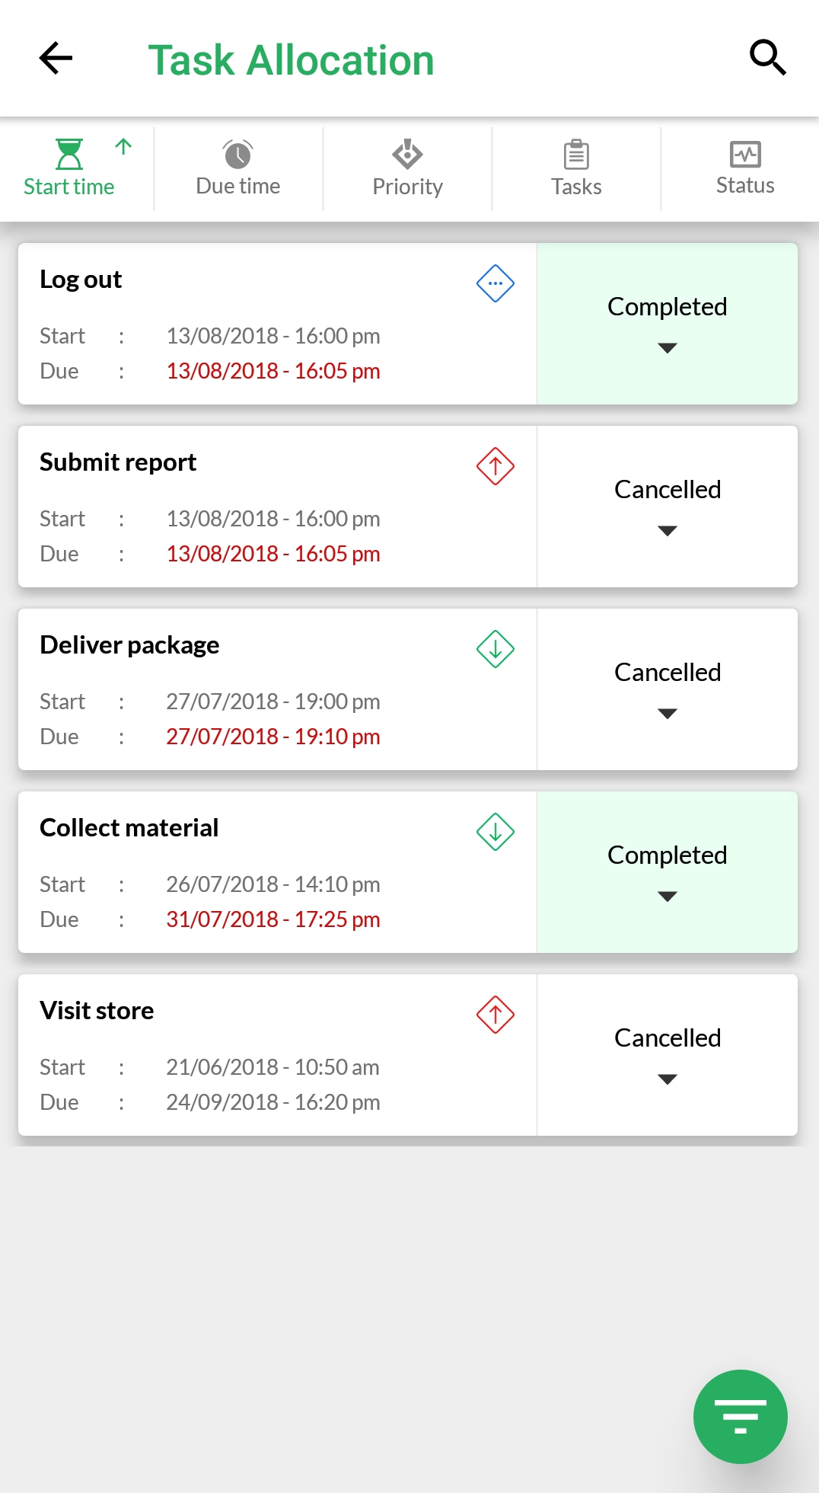The height and width of the screenshot is (1493, 819).
Task: Choose the Status sort tab
Action: (x=745, y=168)
